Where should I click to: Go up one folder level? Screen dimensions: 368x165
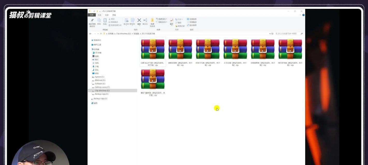101,34
